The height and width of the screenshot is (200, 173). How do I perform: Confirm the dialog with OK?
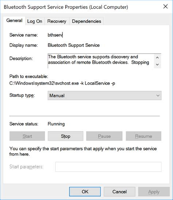point(85,192)
